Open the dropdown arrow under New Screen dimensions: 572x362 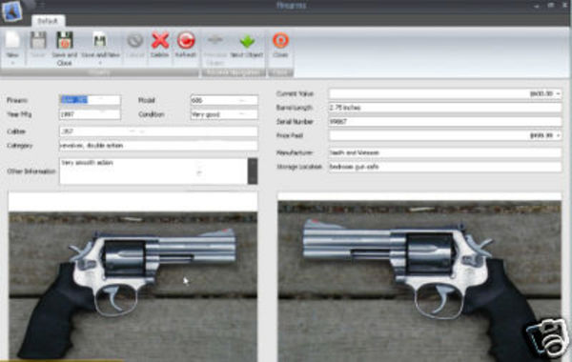click(x=12, y=63)
